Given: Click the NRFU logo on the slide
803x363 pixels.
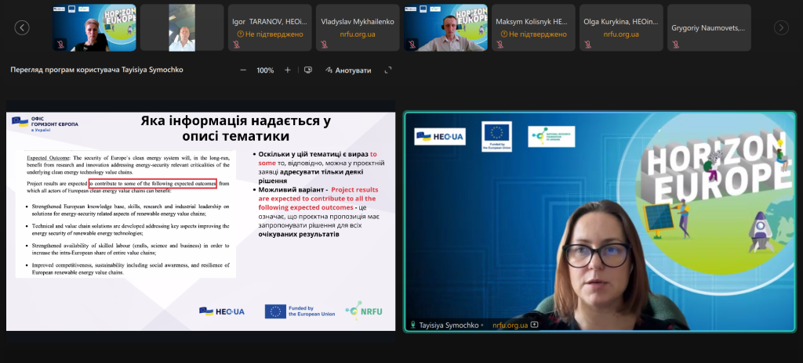Looking at the screenshot, I should 364,311.
